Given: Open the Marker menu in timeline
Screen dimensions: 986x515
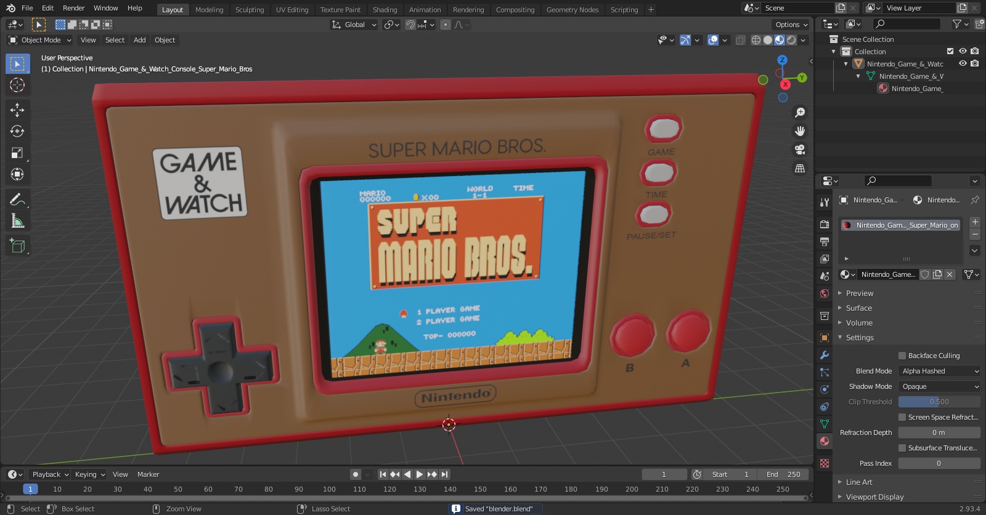Looking at the screenshot, I should 148,474.
